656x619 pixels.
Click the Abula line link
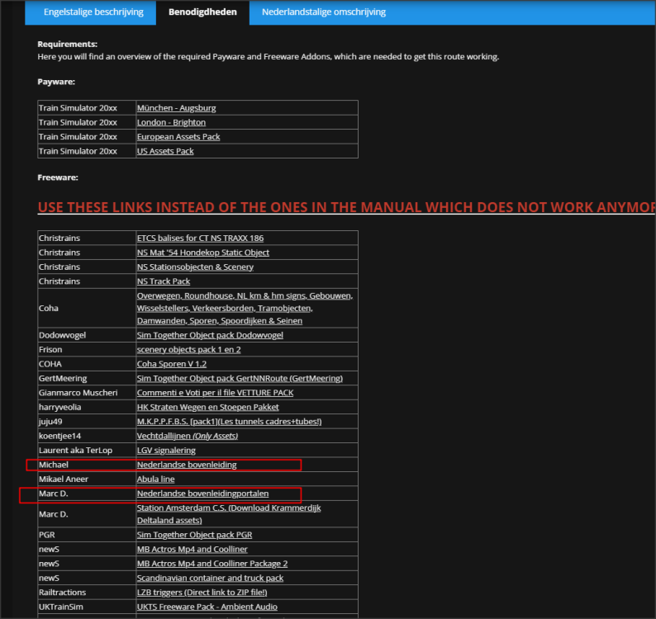click(155, 479)
